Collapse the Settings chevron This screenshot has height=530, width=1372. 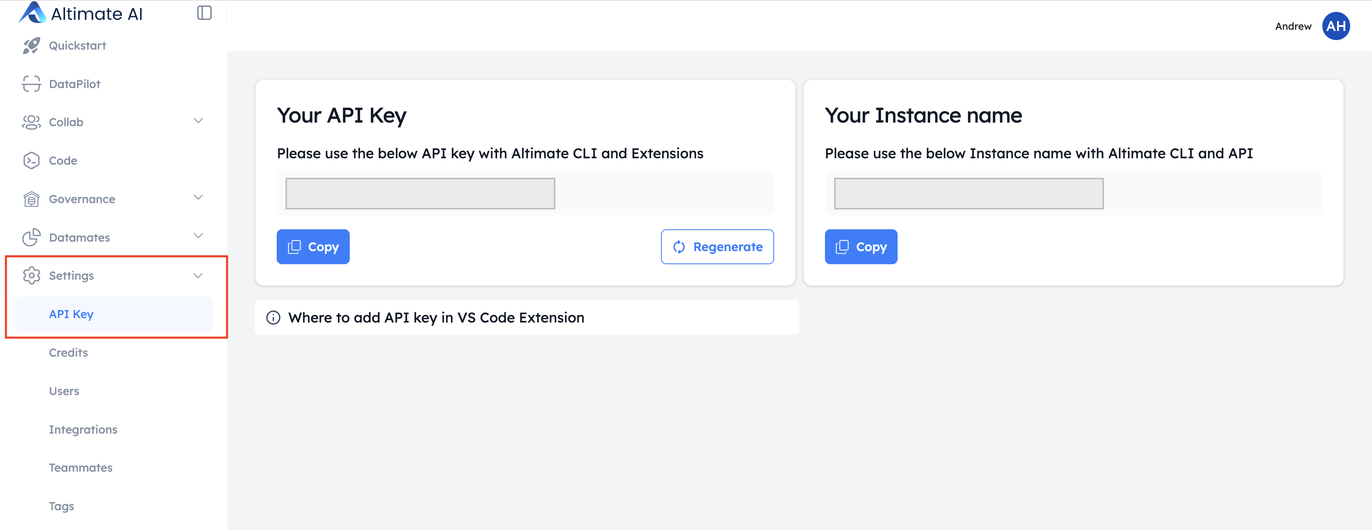[198, 276]
